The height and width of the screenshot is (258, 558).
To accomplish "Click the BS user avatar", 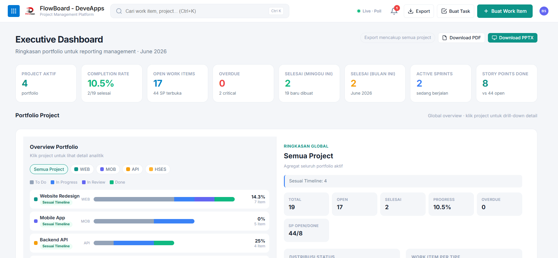I will coord(544,11).
